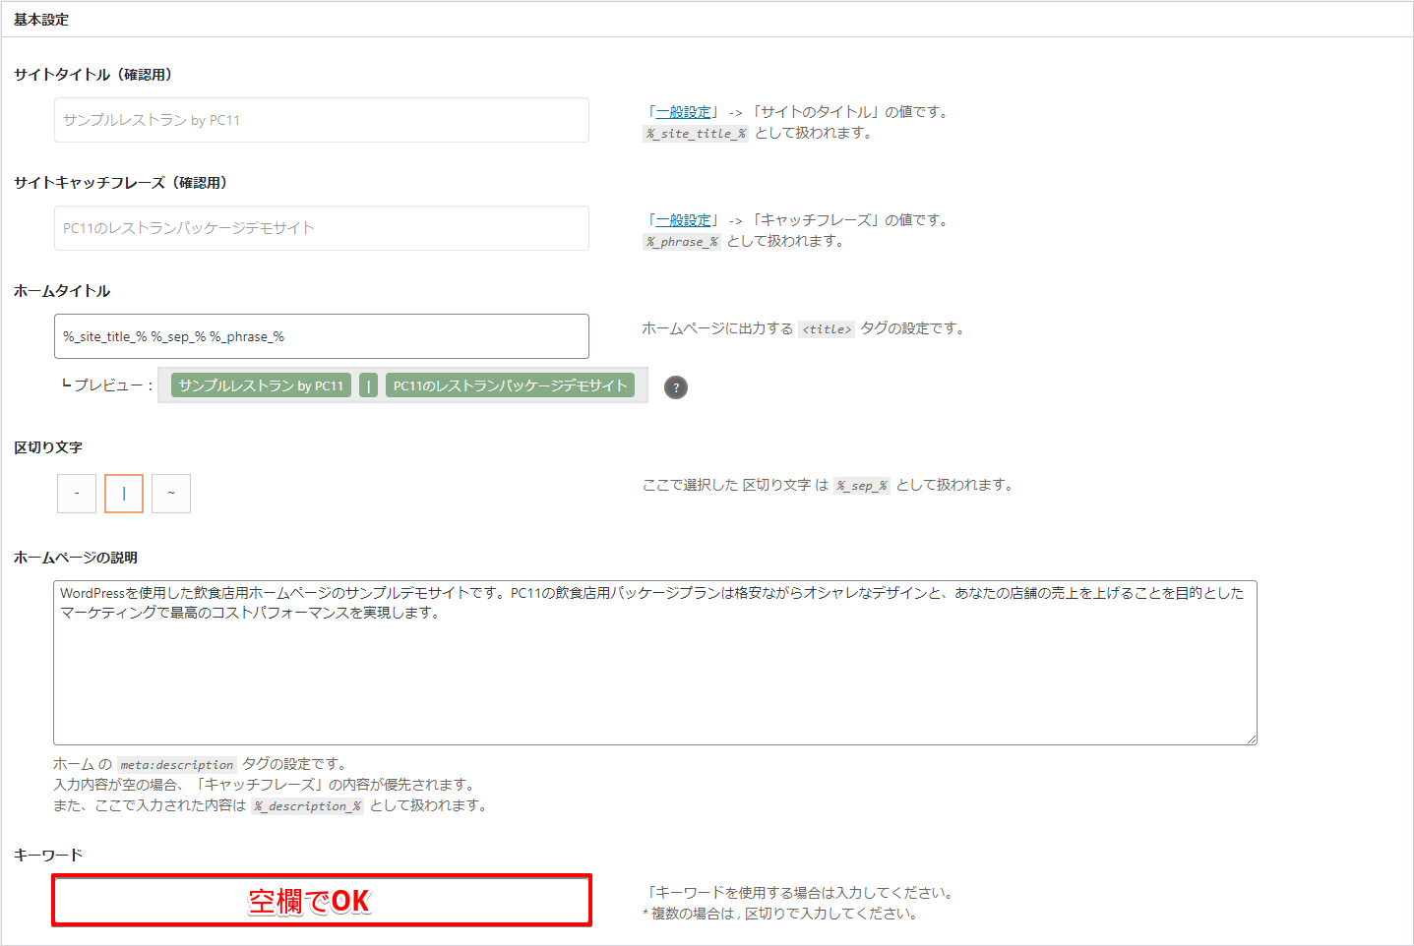Open 一般設定 link next to catchphrase field
The image size is (1414, 946).
coord(683,220)
